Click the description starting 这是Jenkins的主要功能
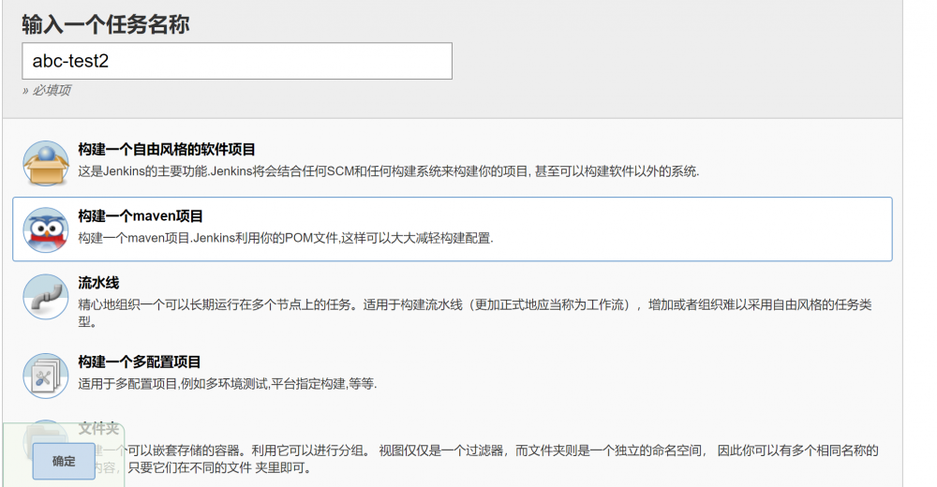The width and height of the screenshot is (937, 487). click(389, 171)
